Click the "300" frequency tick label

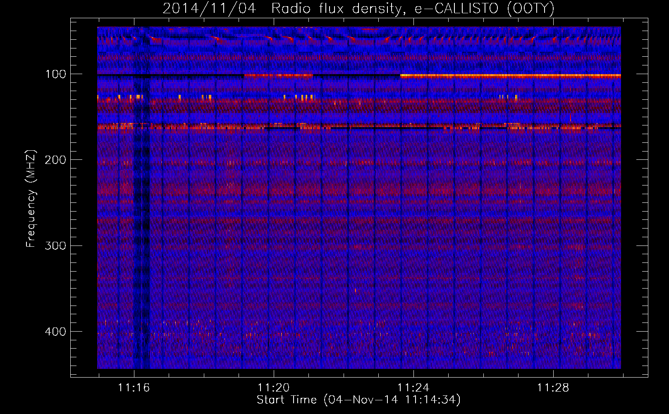coord(55,246)
